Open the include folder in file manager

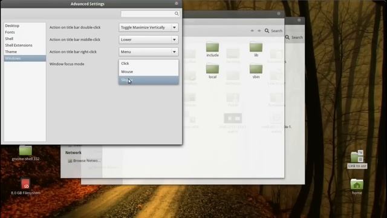pyautogui.click(x=212, y=50)
